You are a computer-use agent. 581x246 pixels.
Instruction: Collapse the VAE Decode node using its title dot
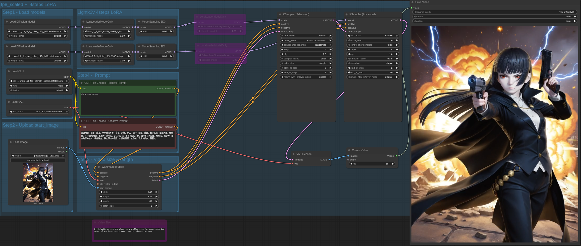point(294,154)
